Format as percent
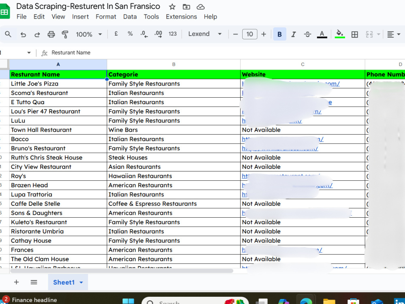The image size is (405, 304). click(130, 34)
